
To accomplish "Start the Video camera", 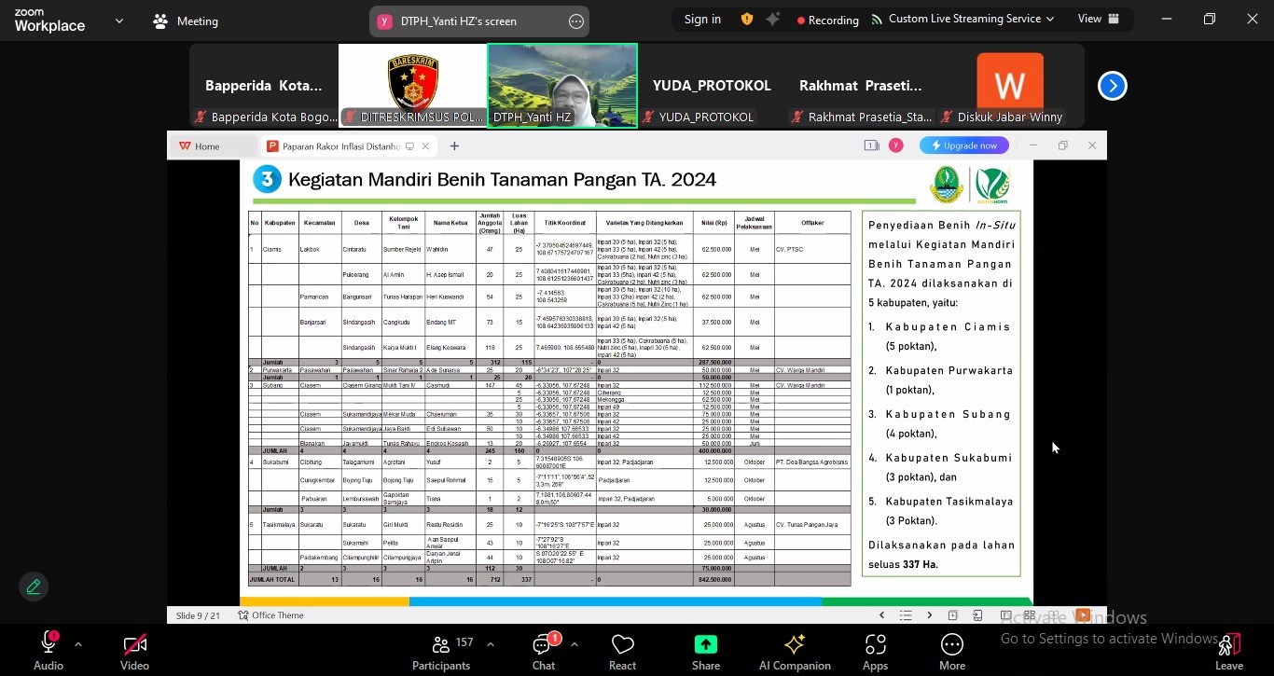I will point(134,651).
